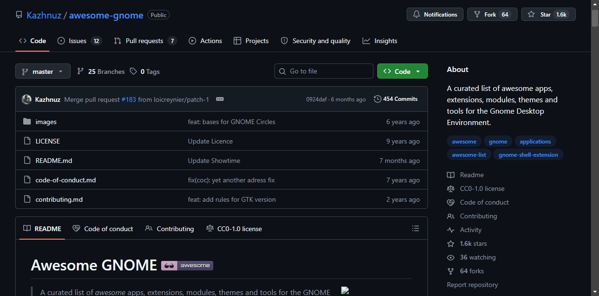Open commit 'fix(coc): yet another adress fix'
Viewport: 599px width, 296px height.
pos(231,180)
